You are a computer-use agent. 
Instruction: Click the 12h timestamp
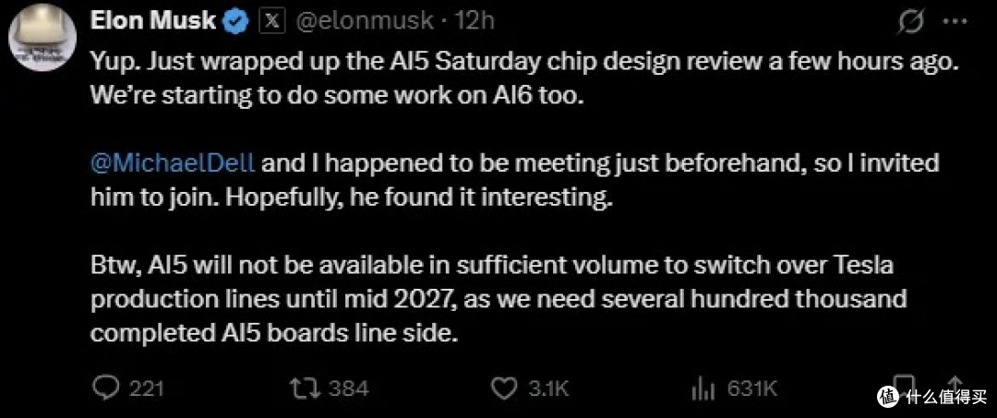[475, 21]
